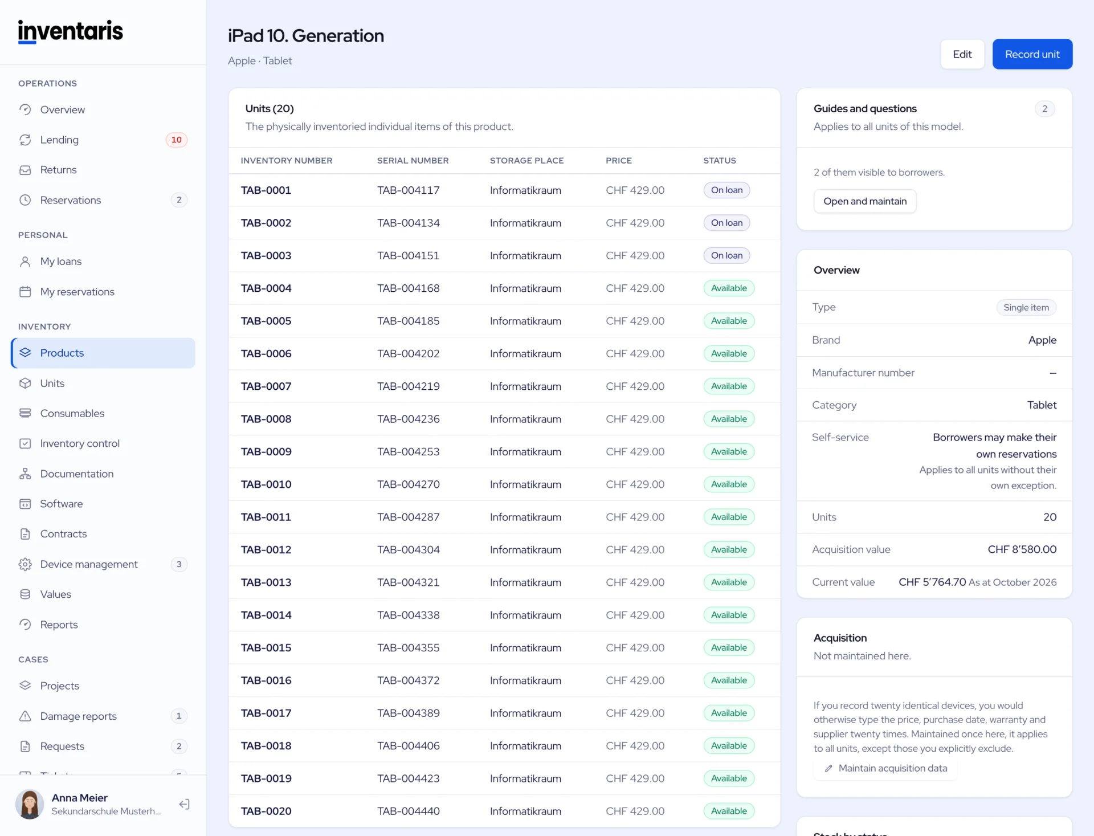Click the Consumables stack icon
The height and width of the screenshot is (836, 1094).
click(x=25, y=413)
